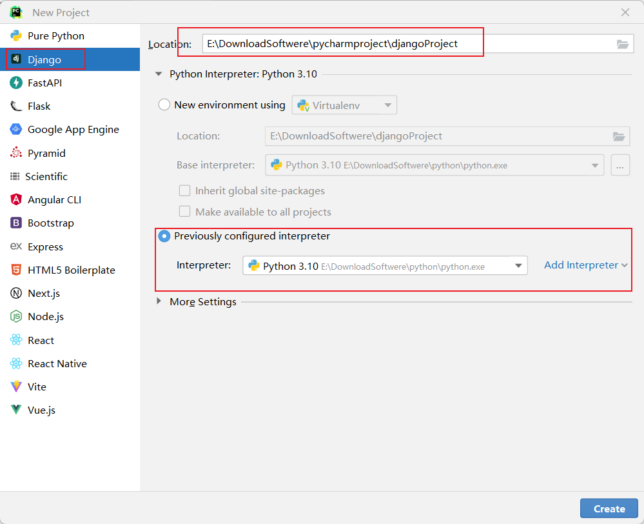
Task: Click the Vite logo icon
Action: pos(16,387)
